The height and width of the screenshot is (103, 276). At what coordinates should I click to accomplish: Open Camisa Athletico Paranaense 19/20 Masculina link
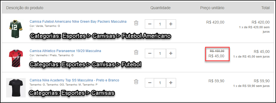tap(65, 51)
